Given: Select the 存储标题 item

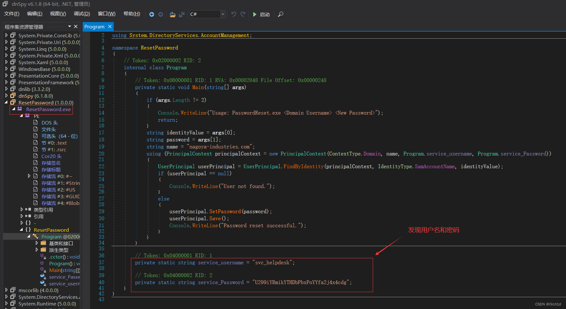Looking at the screenshot, I should 51,170.
